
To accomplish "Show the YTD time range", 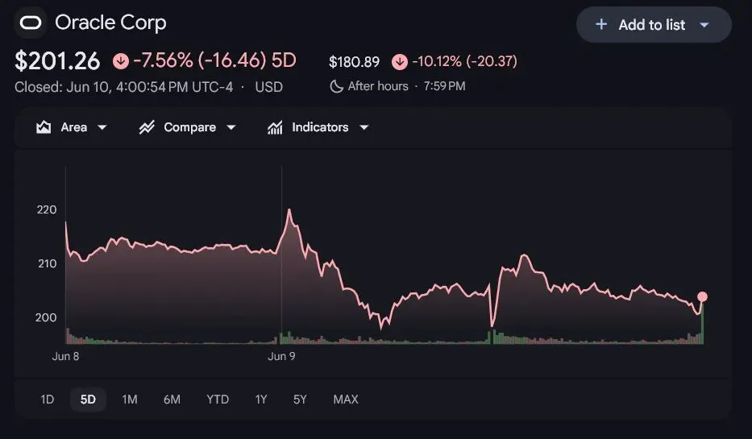I will pos(218,400).
